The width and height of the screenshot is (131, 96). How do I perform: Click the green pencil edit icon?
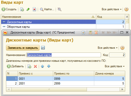point(28,9)
